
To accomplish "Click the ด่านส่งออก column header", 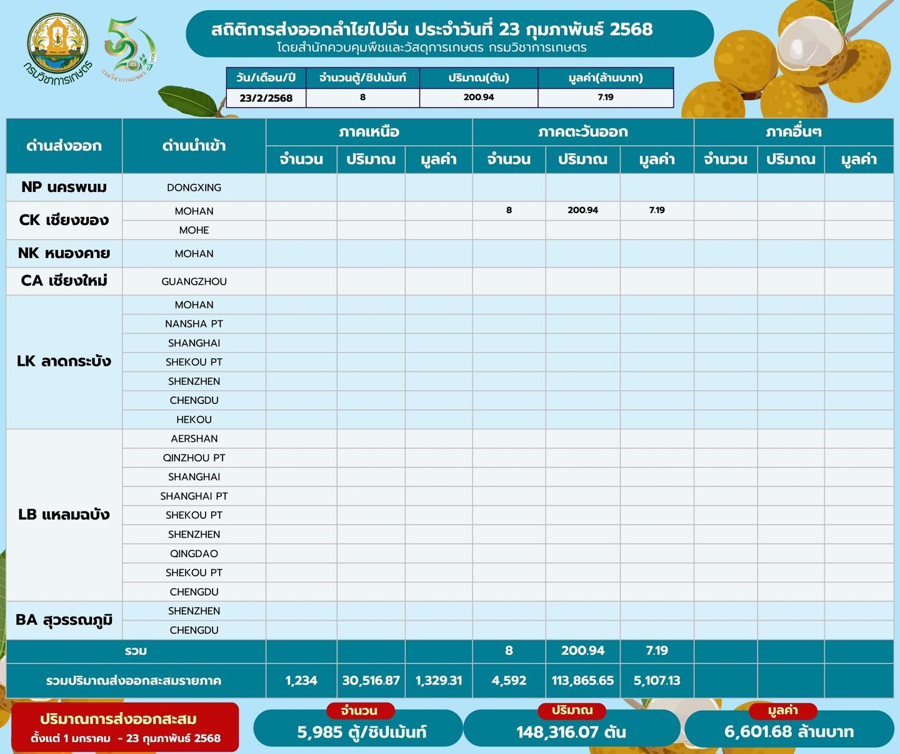I will tap(64, 146).
